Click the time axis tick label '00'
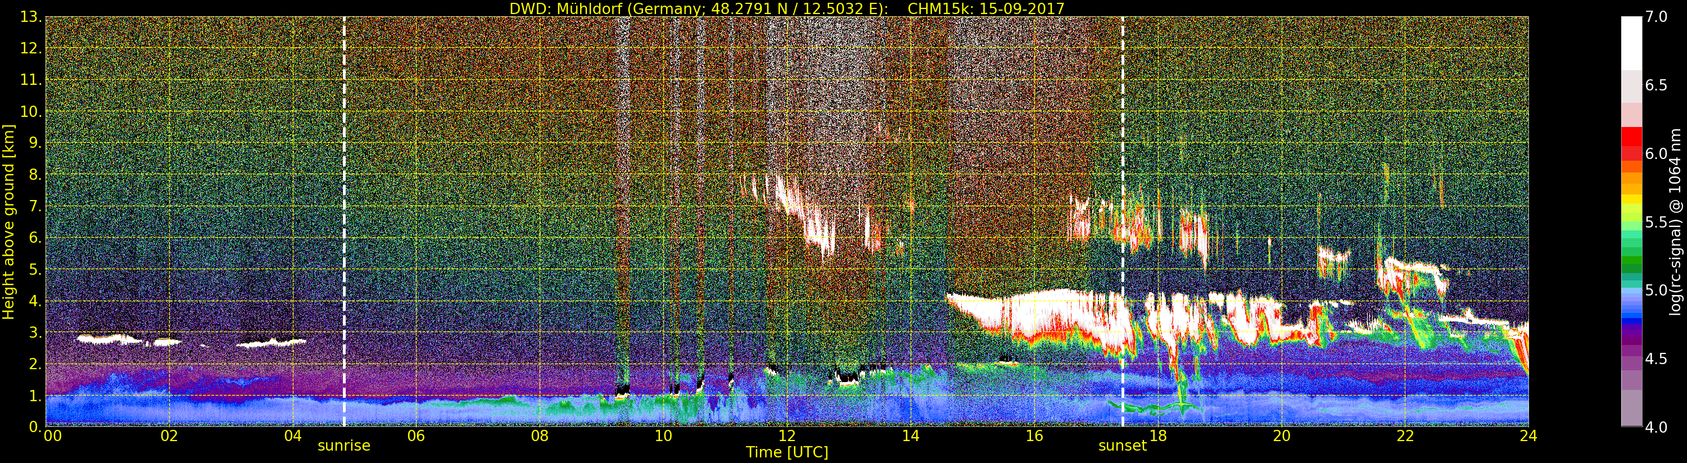The height and width of the screenshot is (463, 1687). click(52, 435)
